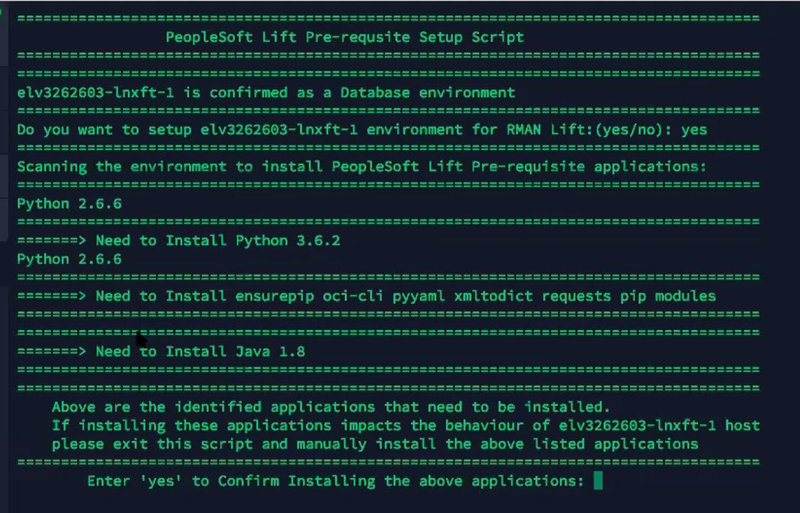
Task: Click the second 'Python 2.6.6' line below Python 3.6.2
Action: coord(70,259)
